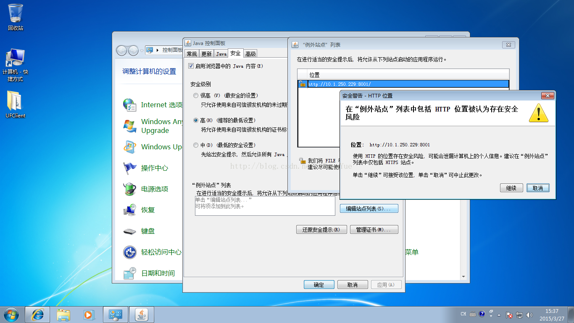Click 编辑站点列表(S)... button
Screen dimensions: 574x323
[369, 209]
